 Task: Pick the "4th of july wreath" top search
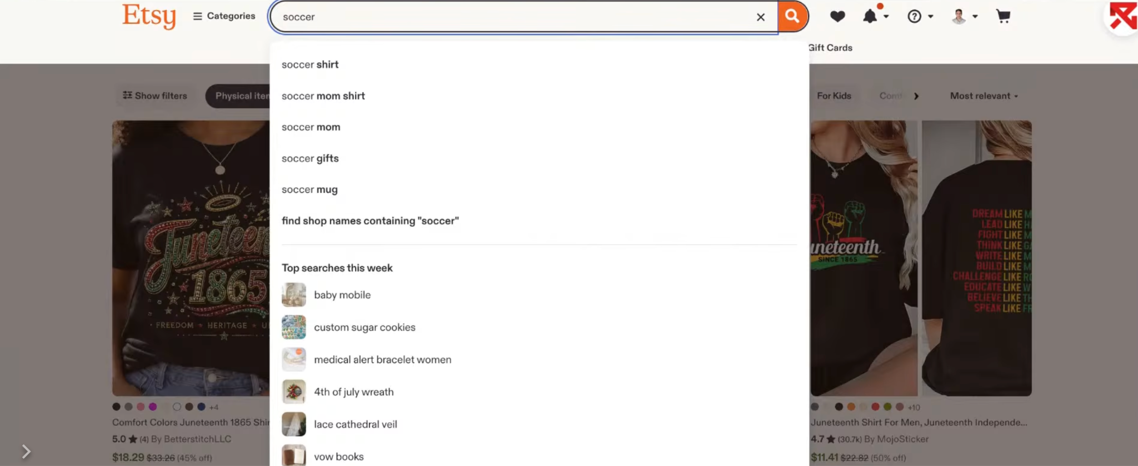(x=353, y=392)
